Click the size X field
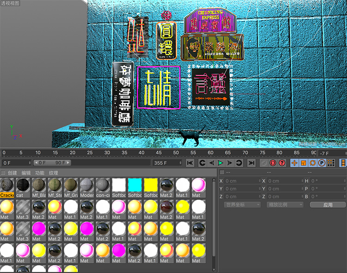The height and width of the screenshot is (273, 347). 285,181
